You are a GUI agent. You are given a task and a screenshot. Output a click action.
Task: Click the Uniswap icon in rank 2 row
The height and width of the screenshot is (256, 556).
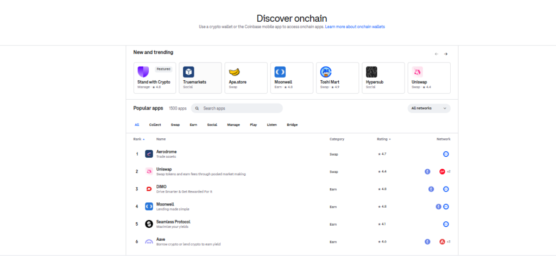[149, 171]
